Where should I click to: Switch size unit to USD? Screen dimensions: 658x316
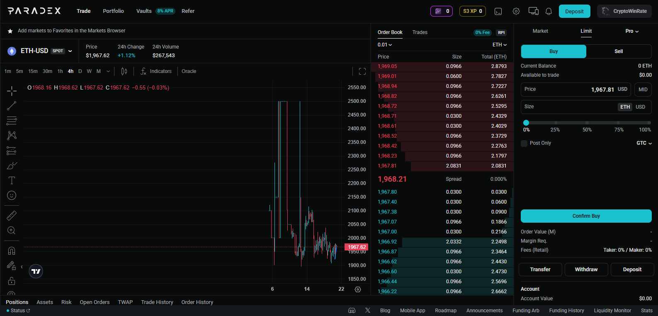[641, 107]
